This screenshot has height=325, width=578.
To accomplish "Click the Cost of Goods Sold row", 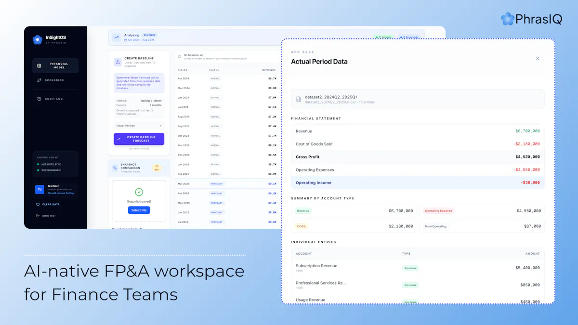I will 418,144.
